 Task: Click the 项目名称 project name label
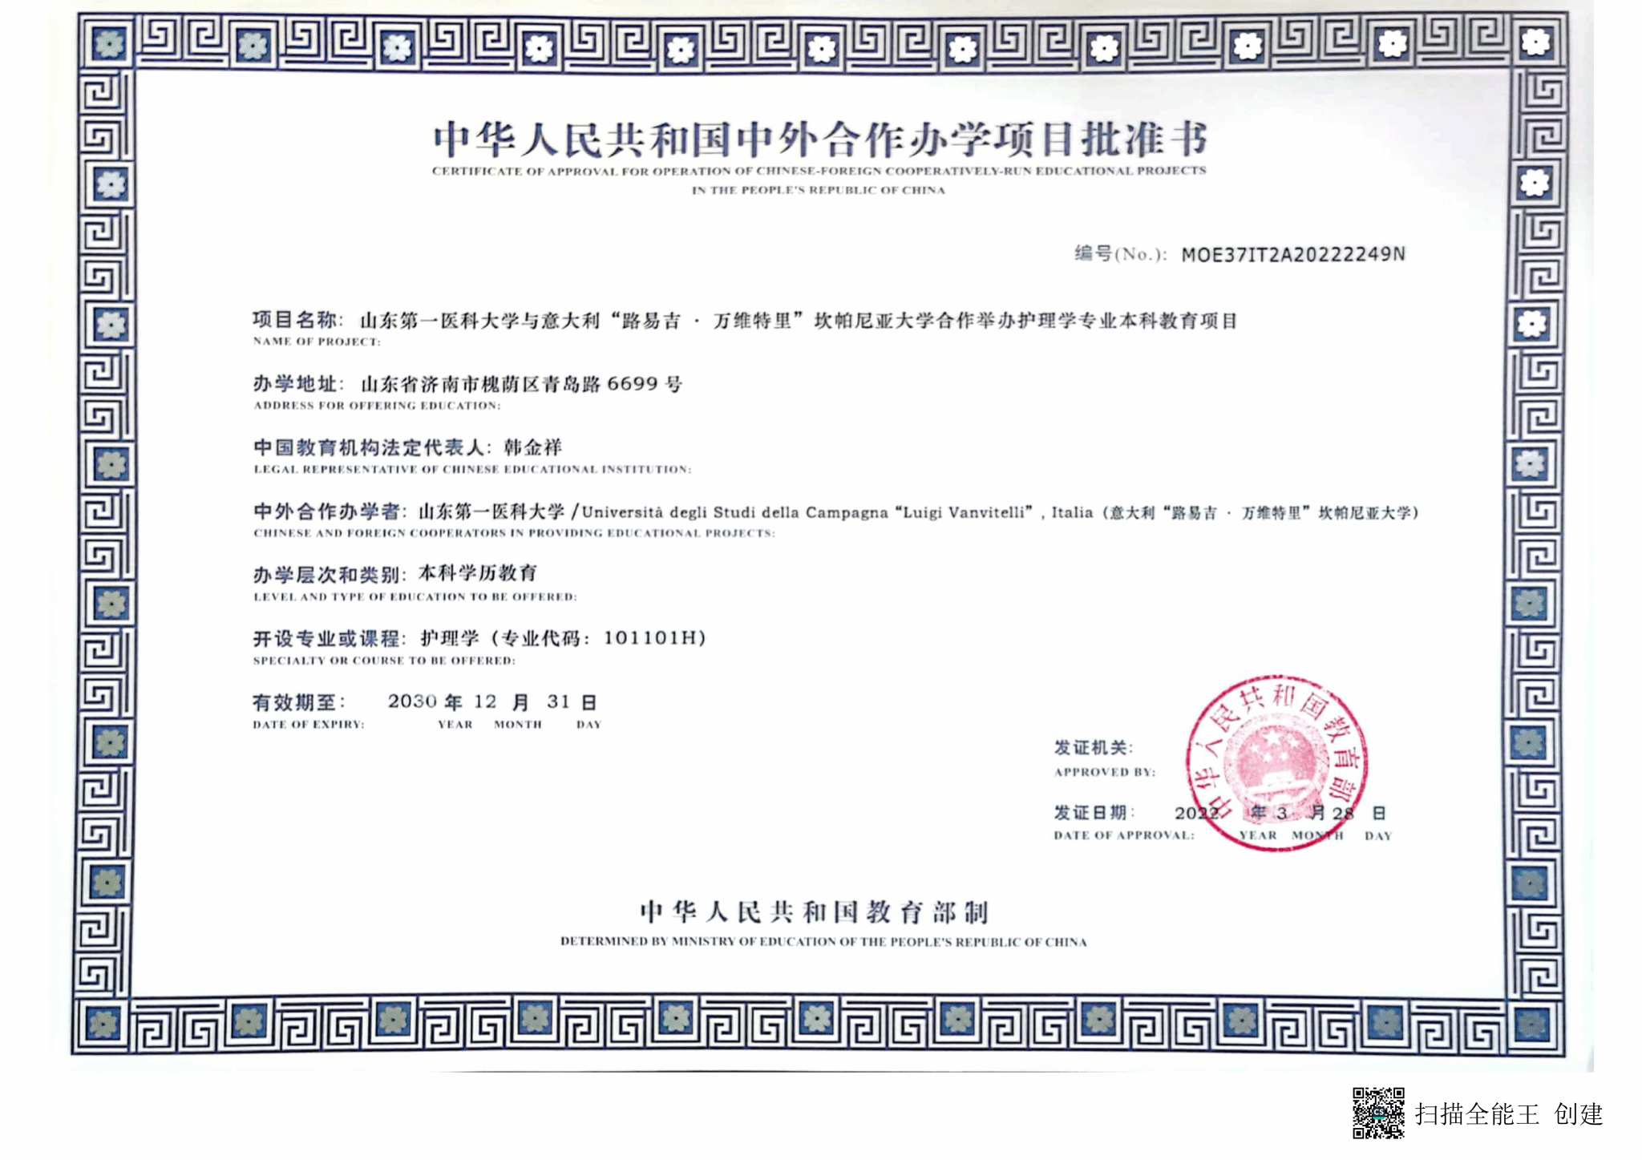296,320
